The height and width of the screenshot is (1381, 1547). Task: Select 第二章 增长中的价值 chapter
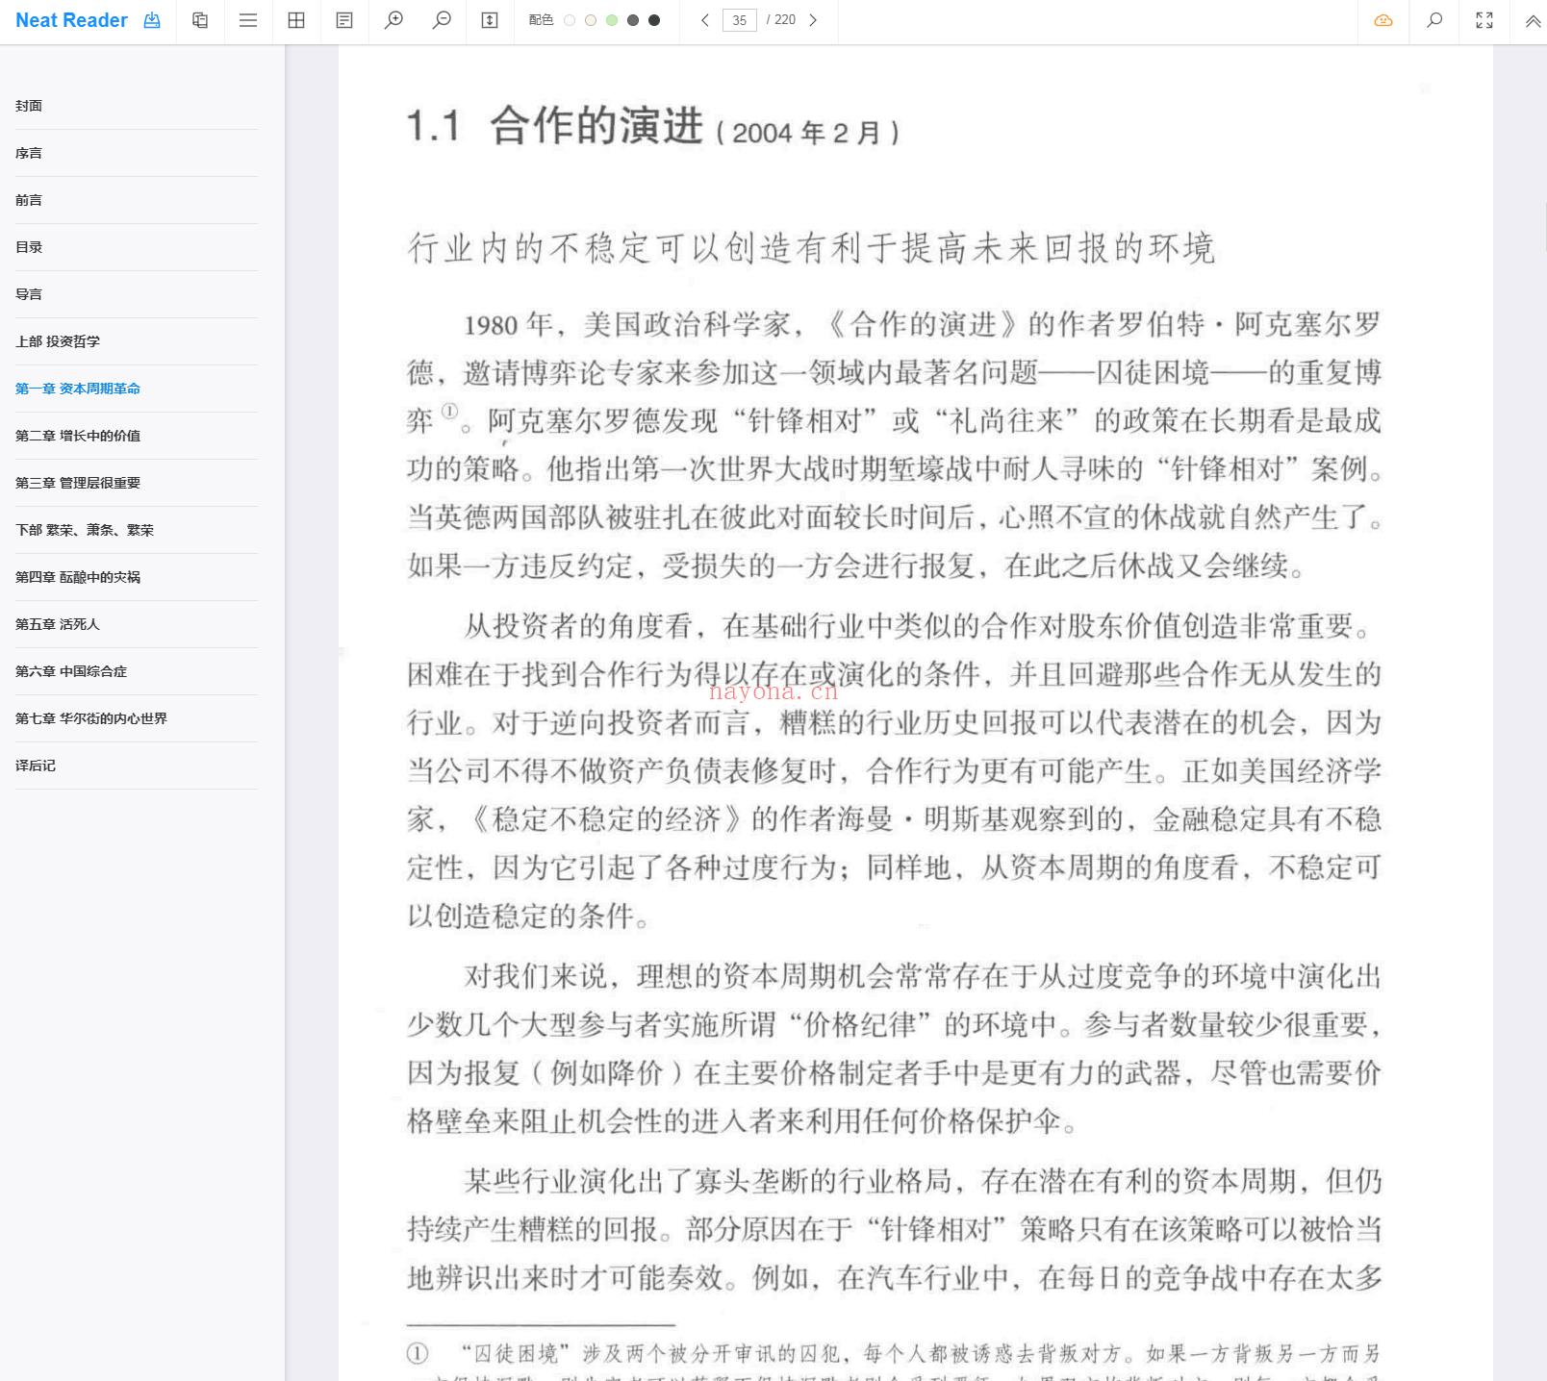137,436
